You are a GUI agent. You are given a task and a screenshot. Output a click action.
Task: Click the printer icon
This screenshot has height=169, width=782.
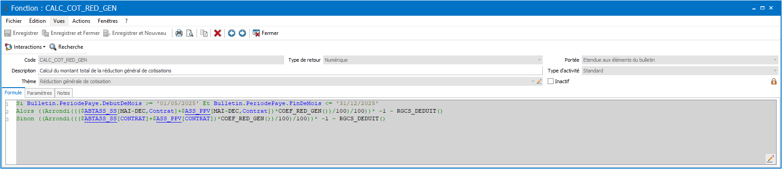tap(179, 33)
